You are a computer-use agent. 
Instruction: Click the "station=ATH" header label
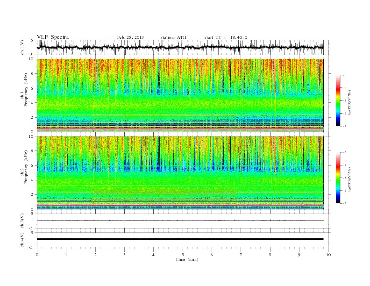click(x=173, y=37)
